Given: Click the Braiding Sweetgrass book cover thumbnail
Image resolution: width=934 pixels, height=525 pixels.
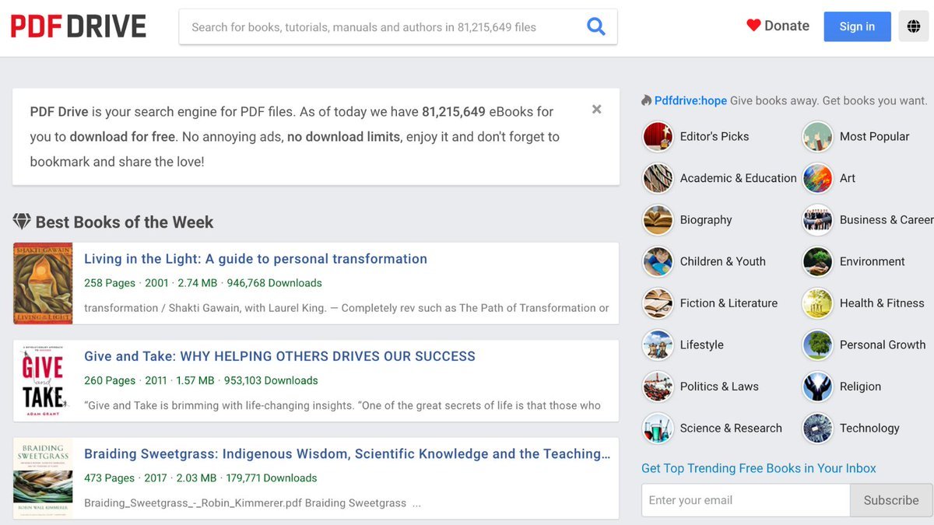Looking at the screenshot, I should [x=43, y=478].
